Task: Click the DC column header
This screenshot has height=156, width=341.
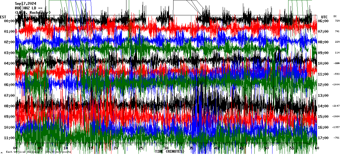Action: coord(335,16)
